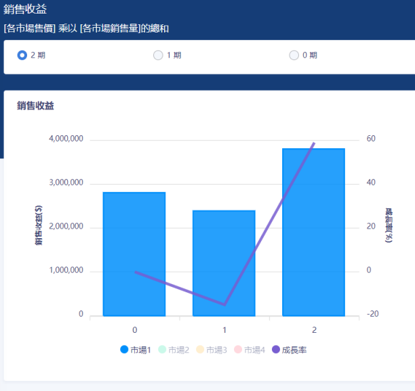Image resolution: width=415 pixels, height=391 pixels.
Task: Choose the 0 期 radio option
Action: pyautogui.click(x=294, y=55)
